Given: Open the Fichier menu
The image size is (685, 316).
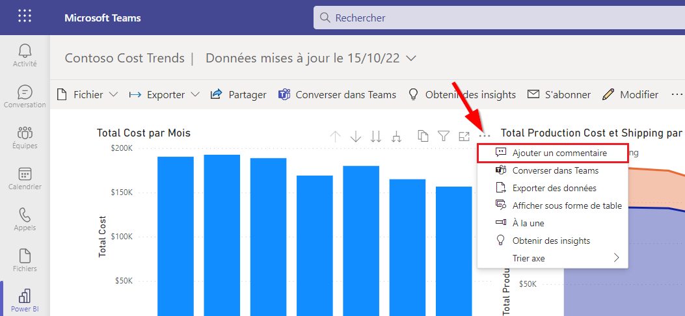Looking at the screenshot, I should [88, 95].
